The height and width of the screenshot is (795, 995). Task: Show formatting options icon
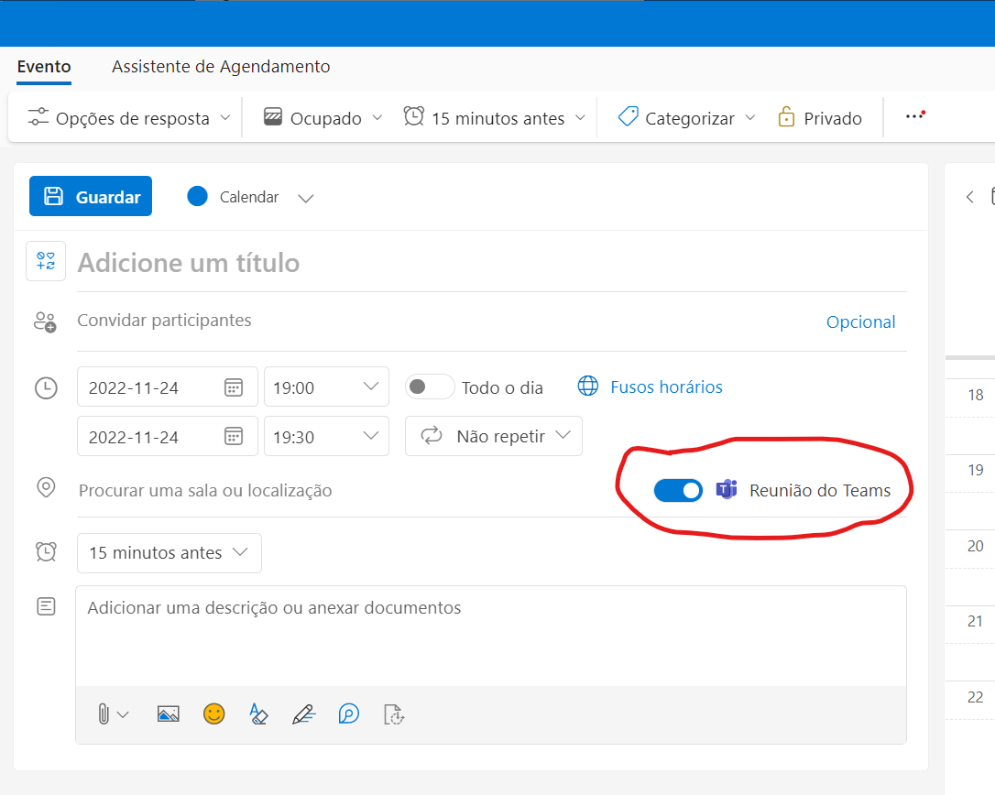point(258,713)
